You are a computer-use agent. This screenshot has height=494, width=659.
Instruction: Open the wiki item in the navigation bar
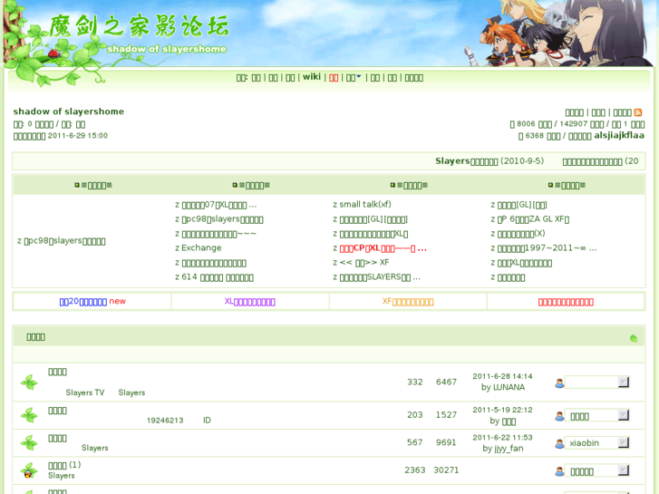[311, 77]
